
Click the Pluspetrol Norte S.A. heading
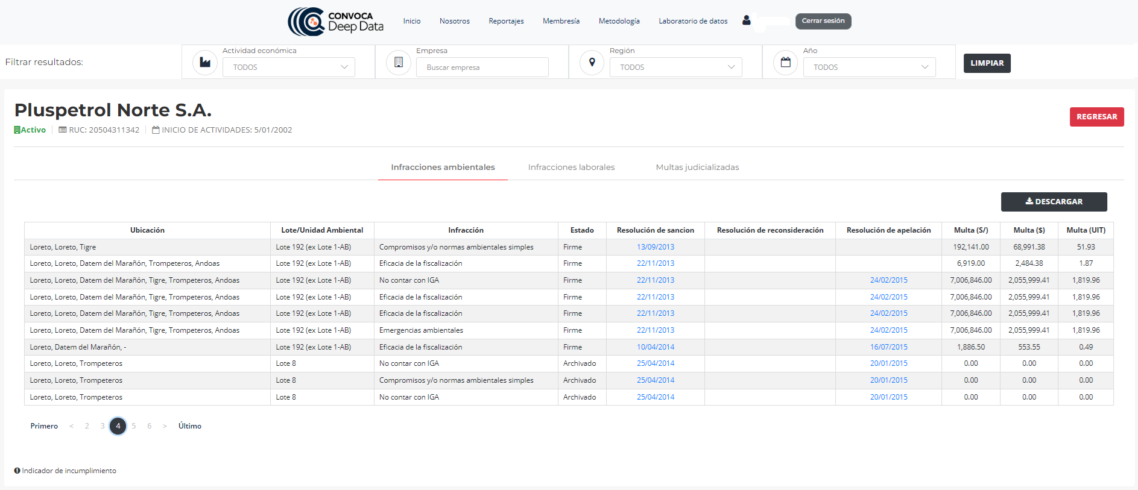click(x=113, y=110)
